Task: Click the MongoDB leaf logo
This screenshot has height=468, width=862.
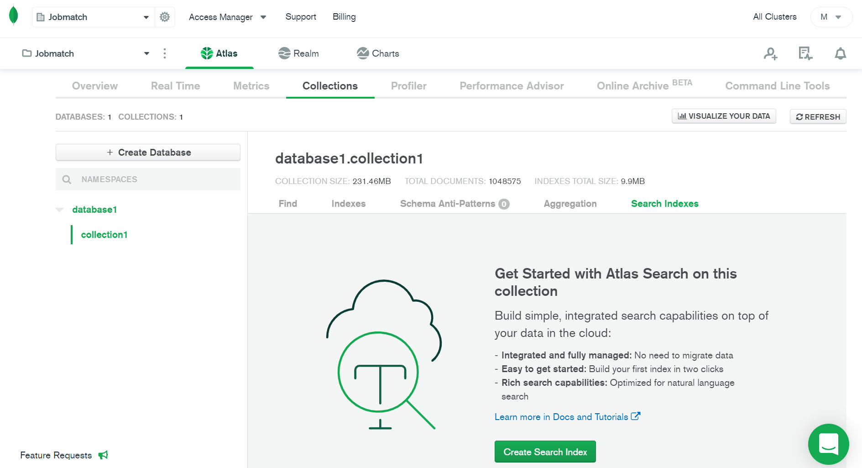Action: pos(14,16)
